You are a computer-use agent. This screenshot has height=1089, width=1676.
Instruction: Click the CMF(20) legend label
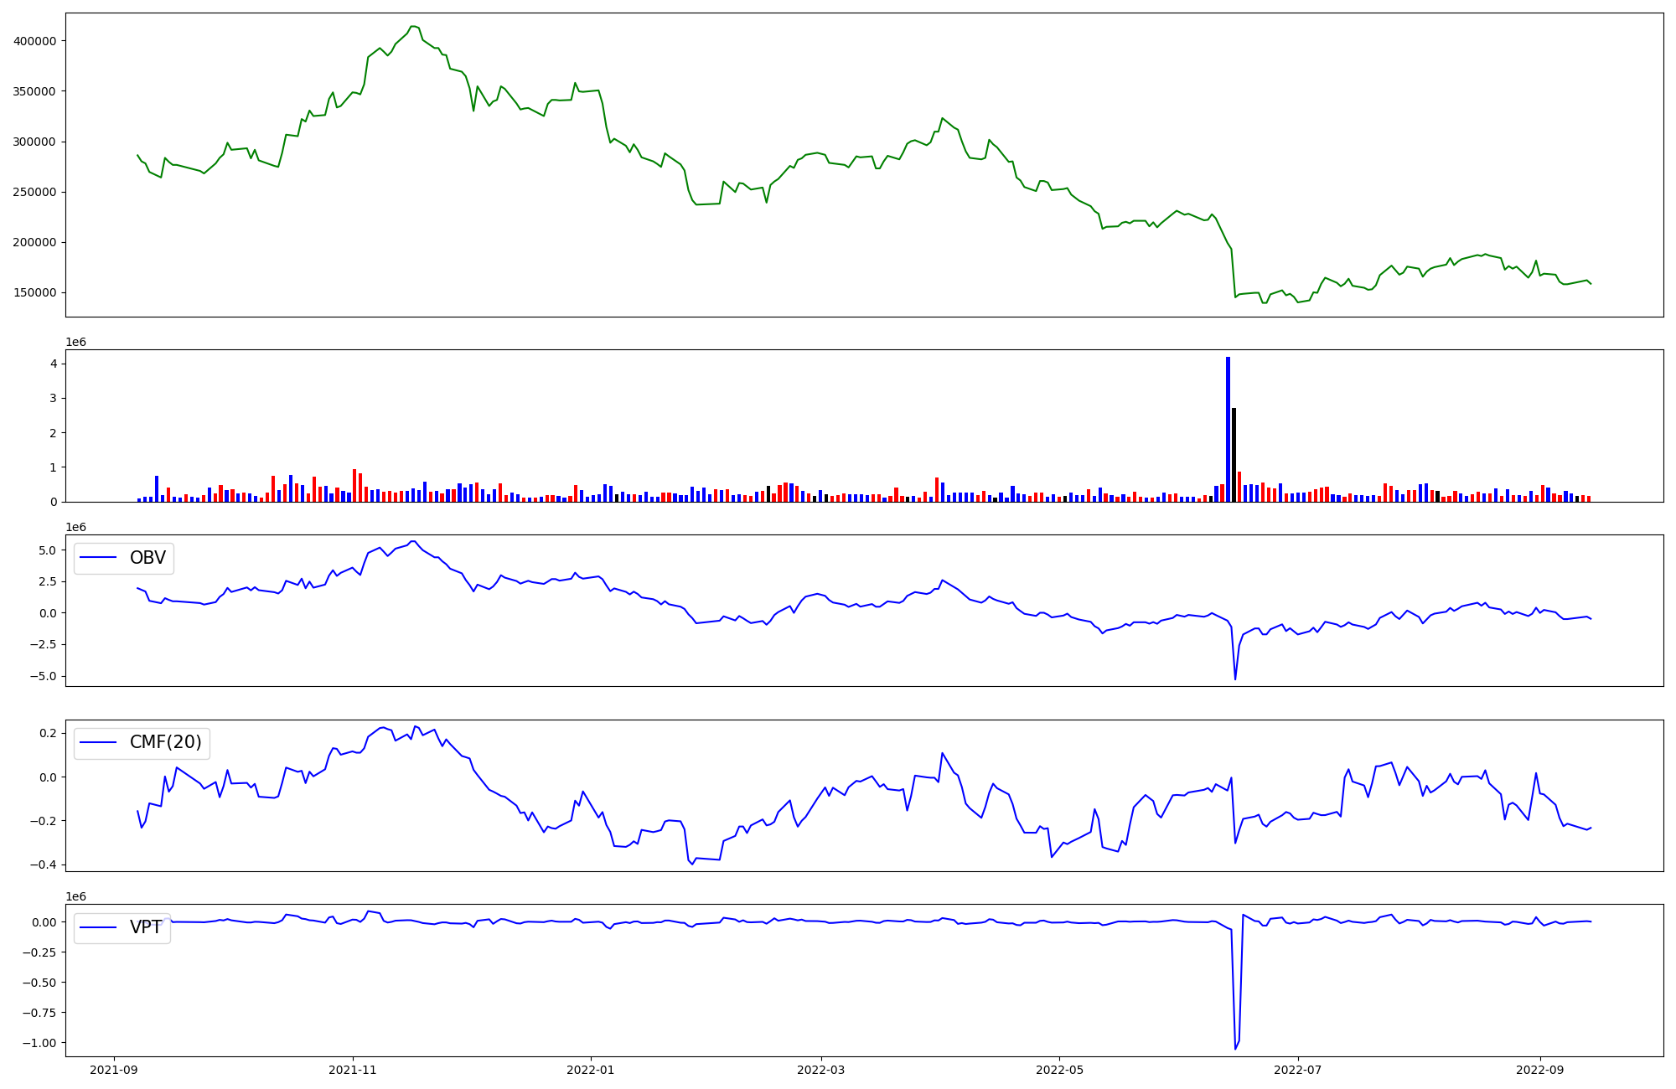[x=165, y=742]
